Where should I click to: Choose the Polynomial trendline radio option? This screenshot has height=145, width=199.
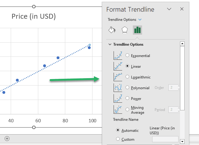click(127, 87)
